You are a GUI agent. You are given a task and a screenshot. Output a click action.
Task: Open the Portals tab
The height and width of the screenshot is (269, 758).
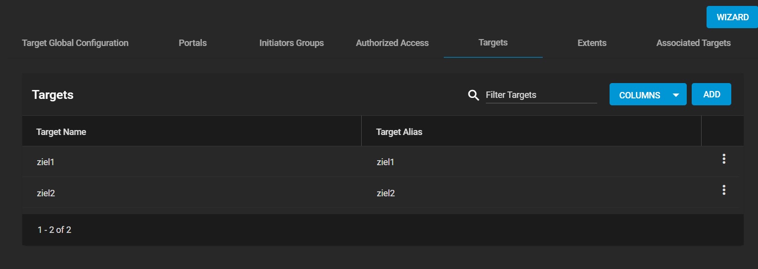tap(192, 43)
